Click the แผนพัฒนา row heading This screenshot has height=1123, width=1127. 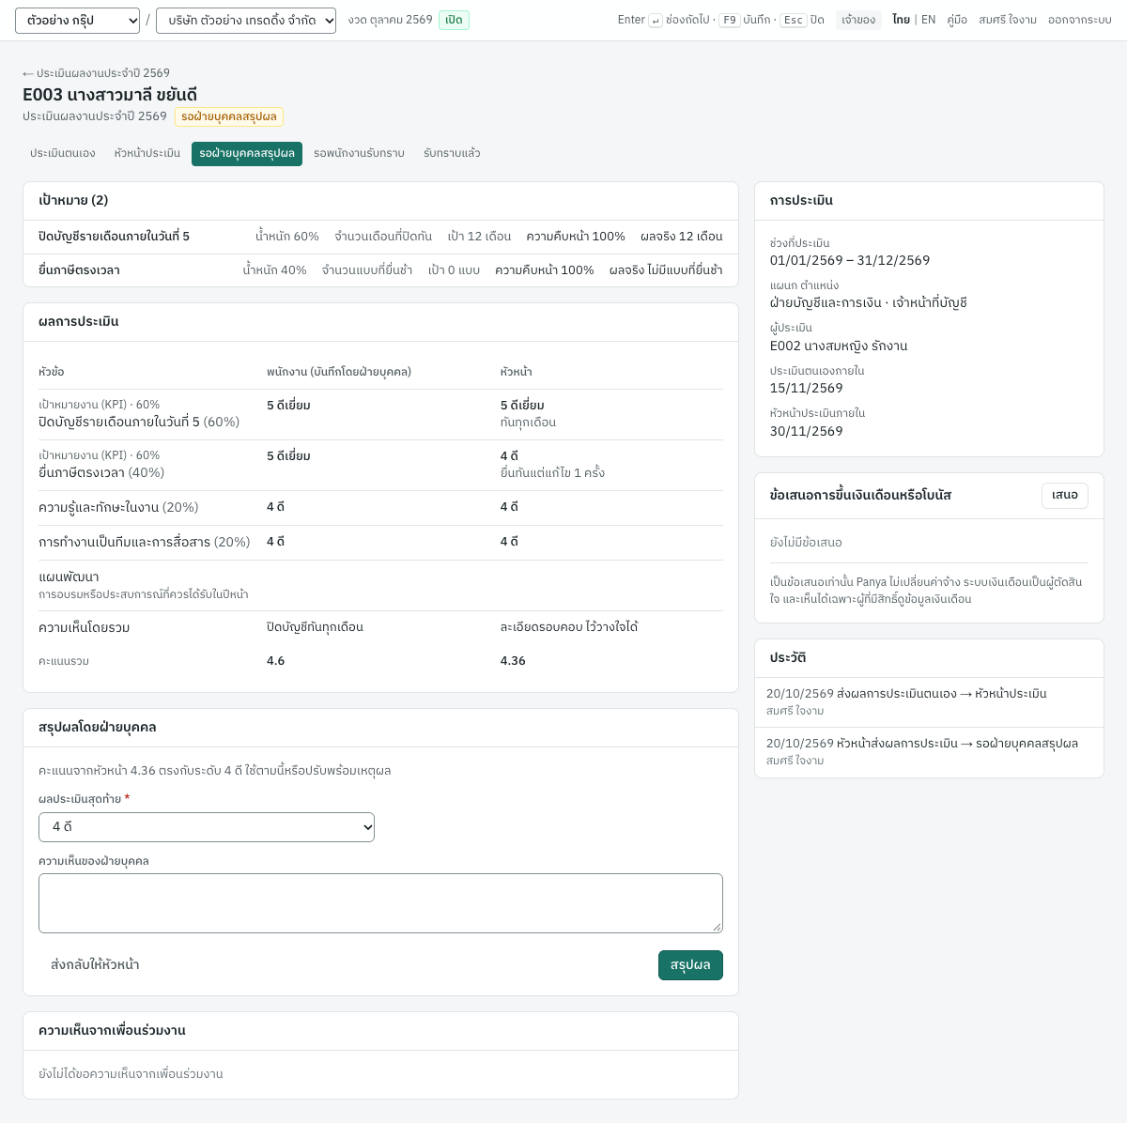click(x=69, y=577)
